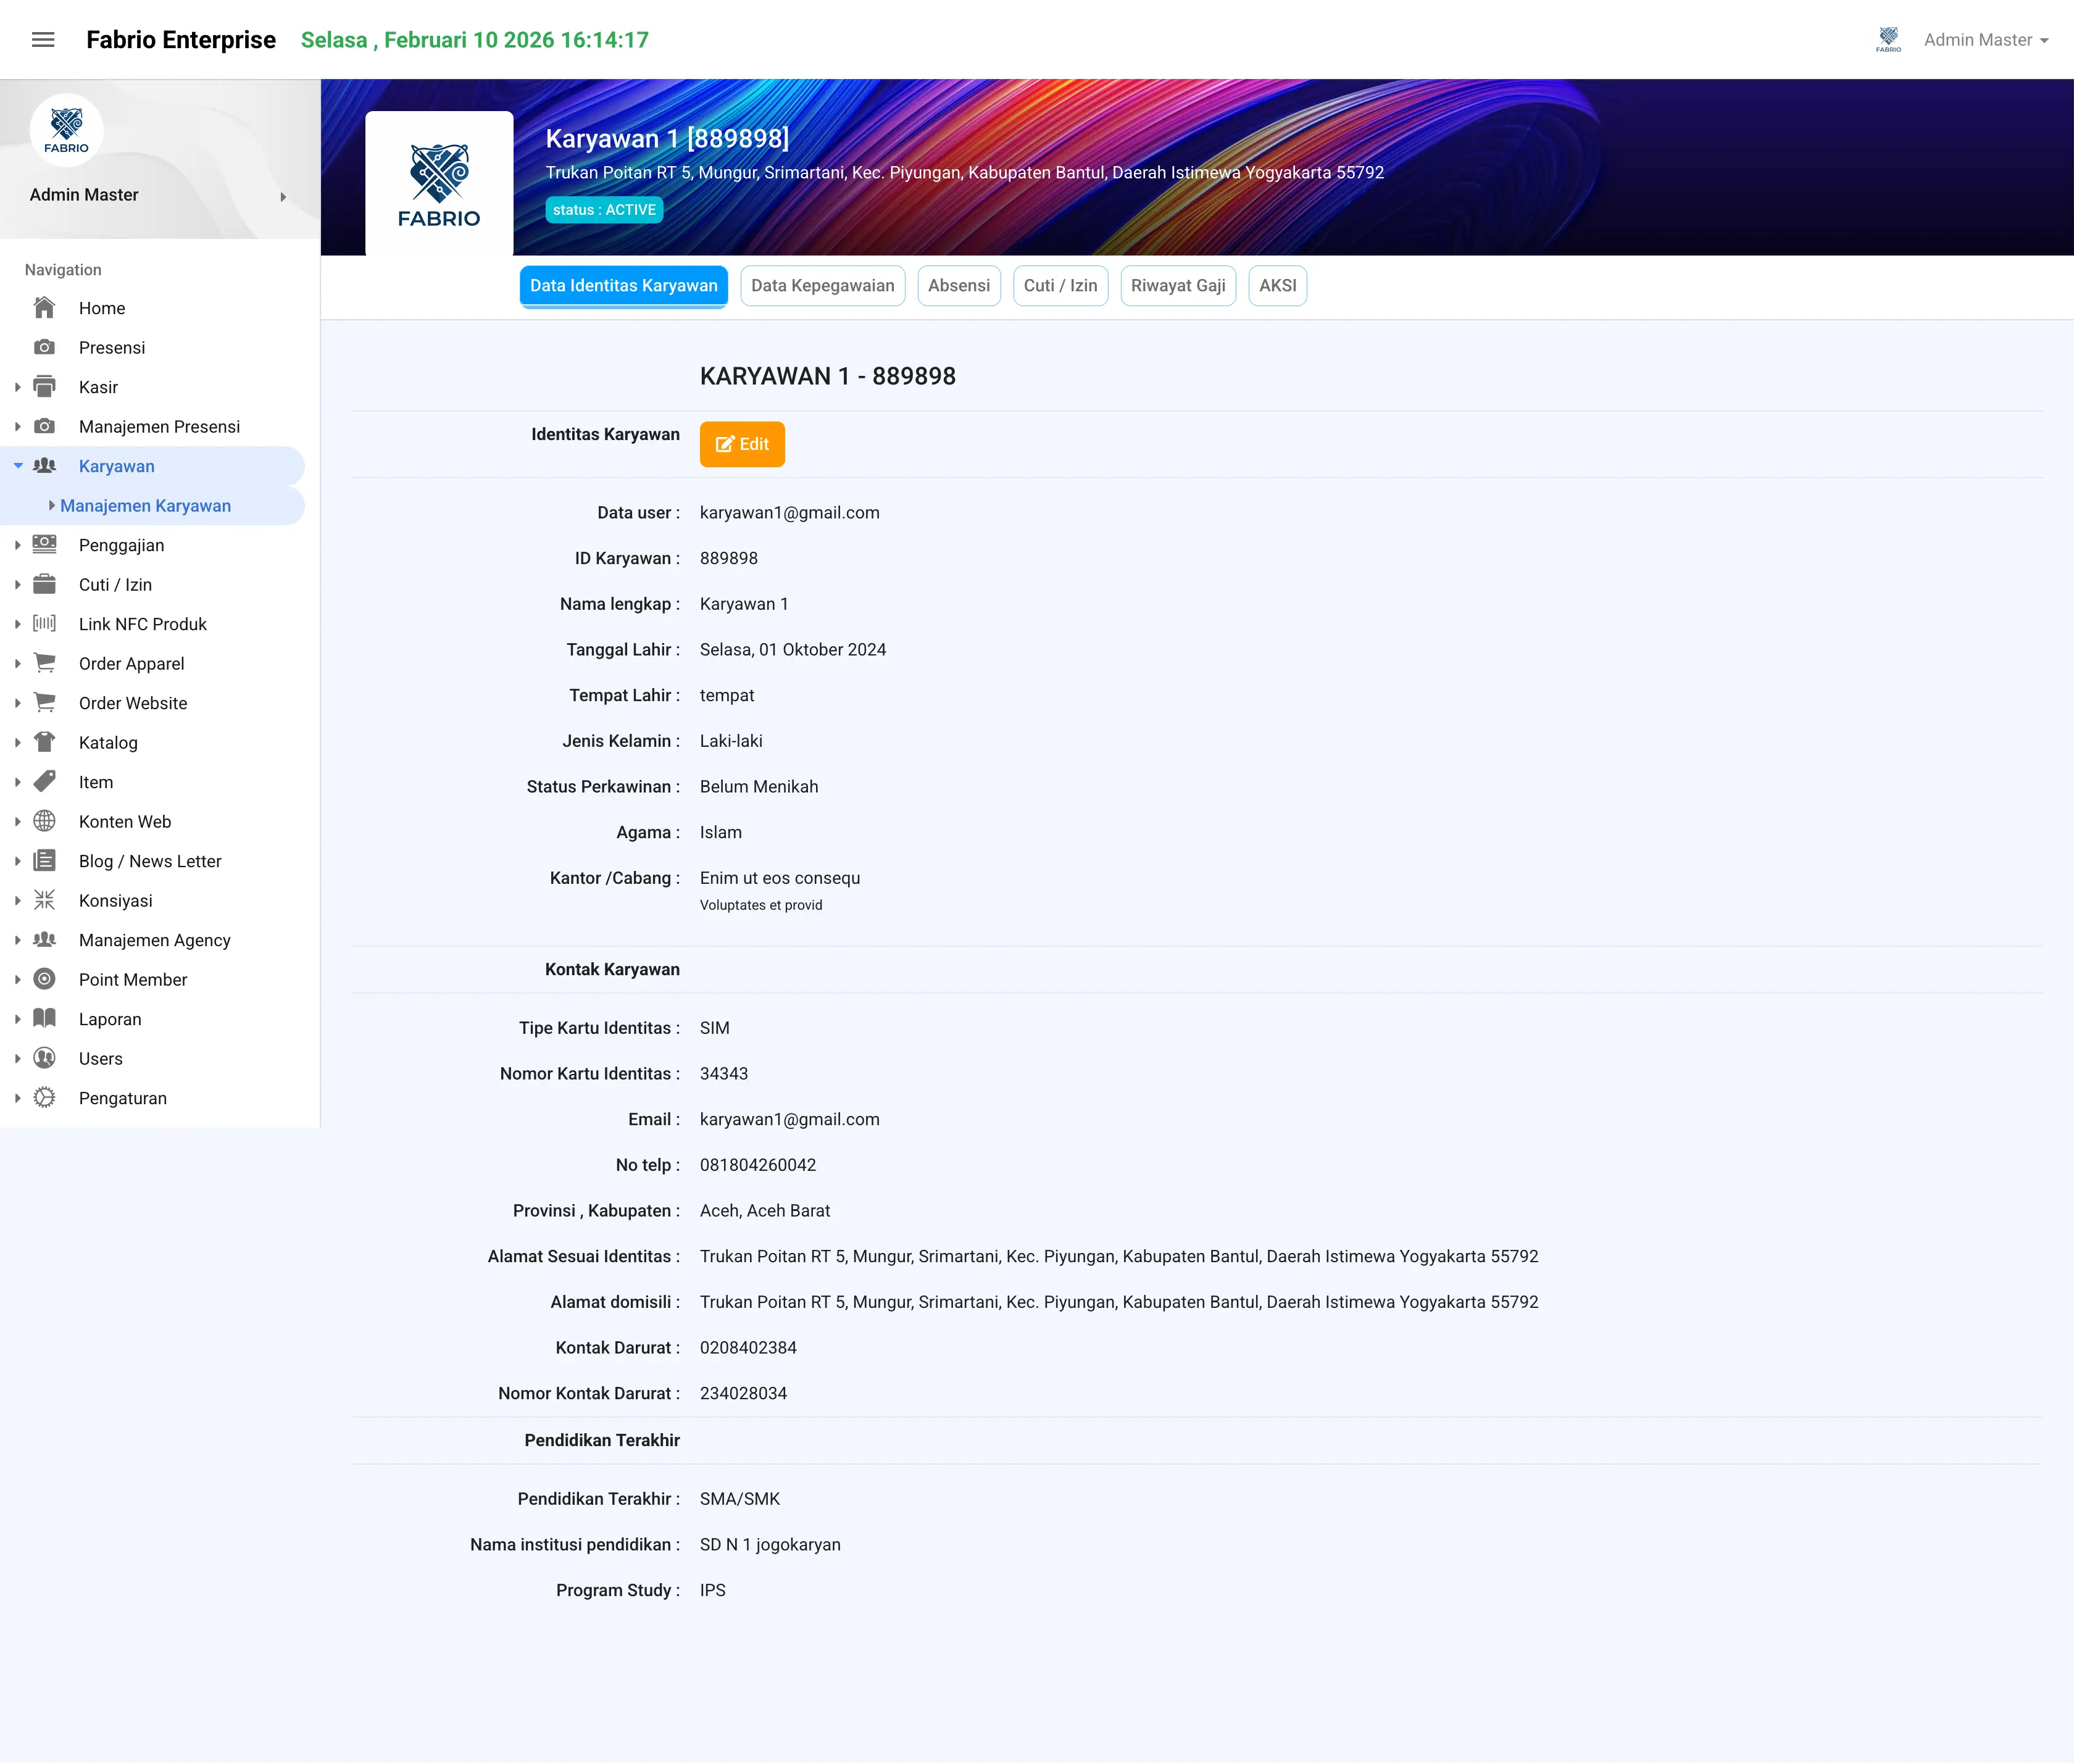Click the Fabrio Enterprise title
2074x1764 pixels.
pyautogui.click(x=181, y=40)
